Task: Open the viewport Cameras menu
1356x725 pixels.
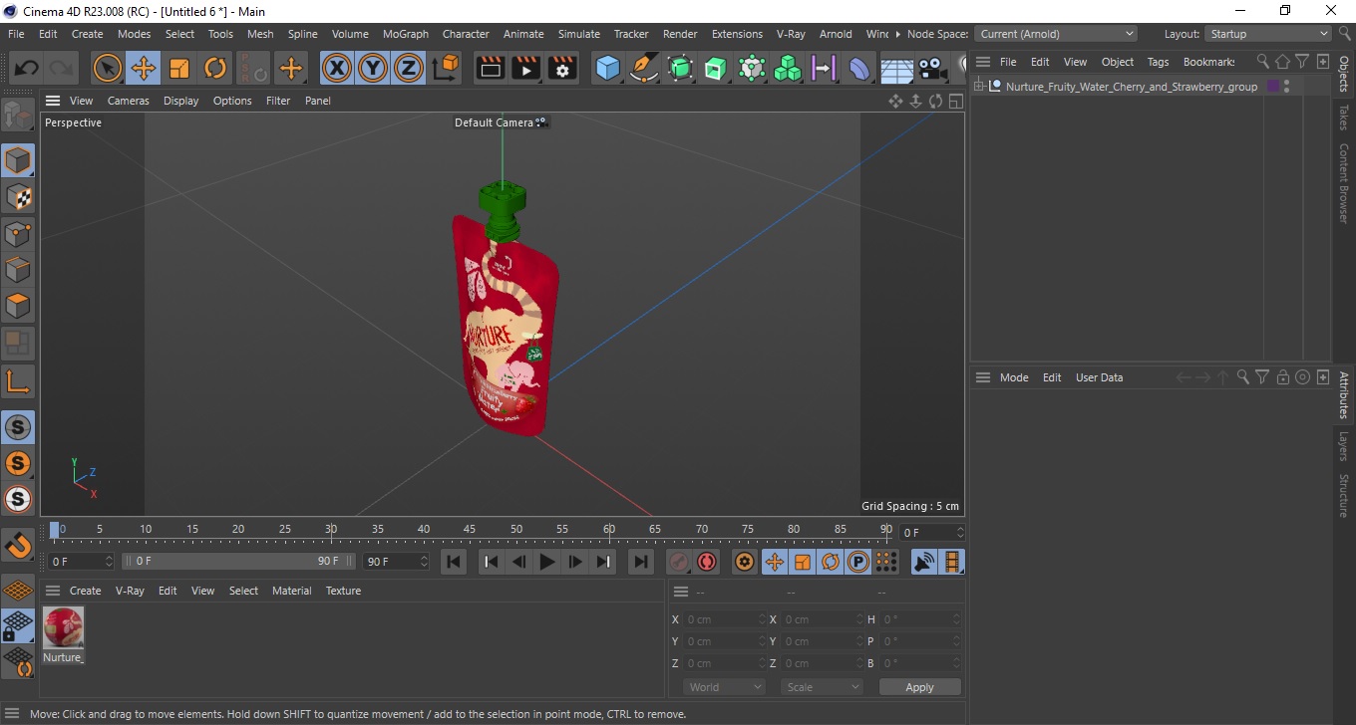Action: [129, 101]
